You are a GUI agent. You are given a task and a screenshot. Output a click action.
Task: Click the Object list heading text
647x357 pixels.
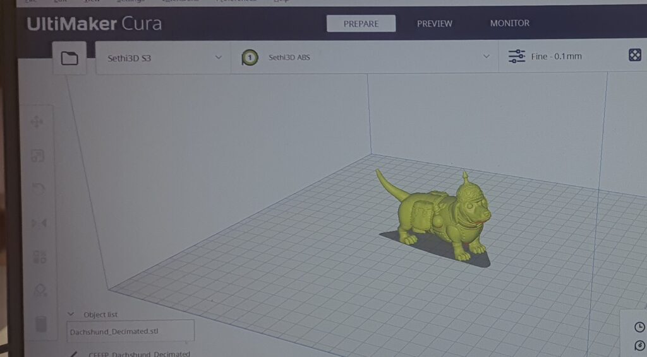click(x=100, y=315)
